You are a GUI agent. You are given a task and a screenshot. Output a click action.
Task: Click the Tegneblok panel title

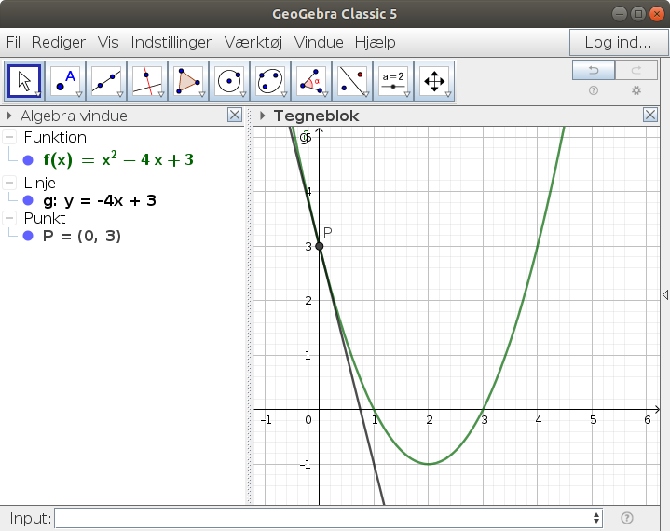316,116
